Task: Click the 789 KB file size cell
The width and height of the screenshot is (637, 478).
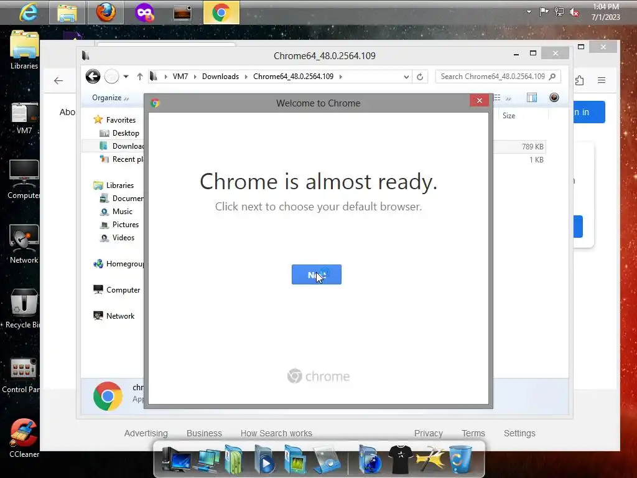Action: click(x=532, y=147)
